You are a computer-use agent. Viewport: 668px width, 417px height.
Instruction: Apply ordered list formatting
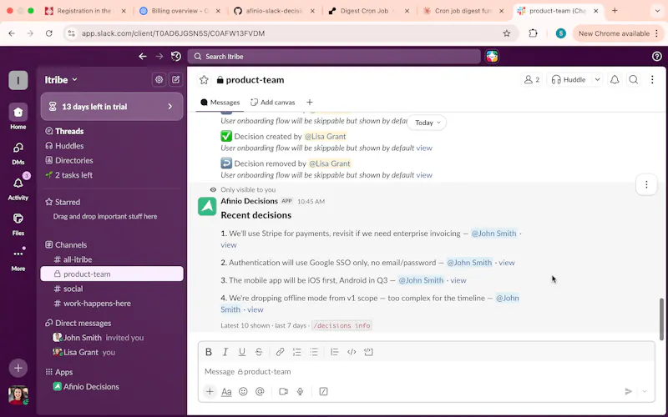coord(297,352)
